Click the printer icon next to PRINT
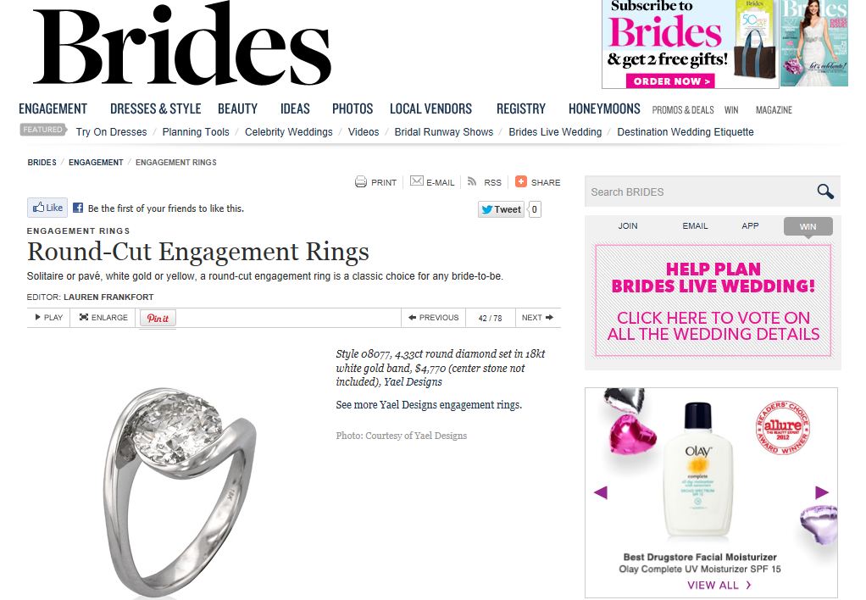 tap(361, 181)
